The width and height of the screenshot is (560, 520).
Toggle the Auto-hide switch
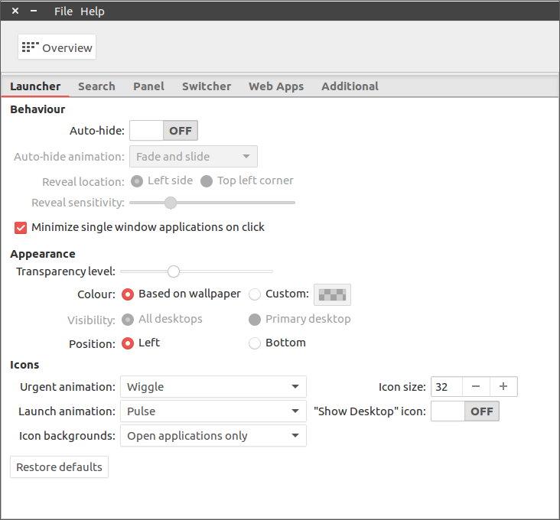point(164,131)
